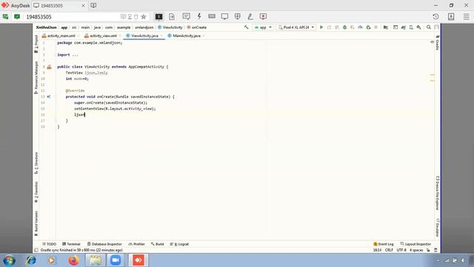Open the AnyDesk address book icon
The image size is (474, 267).
coord(451,16)
